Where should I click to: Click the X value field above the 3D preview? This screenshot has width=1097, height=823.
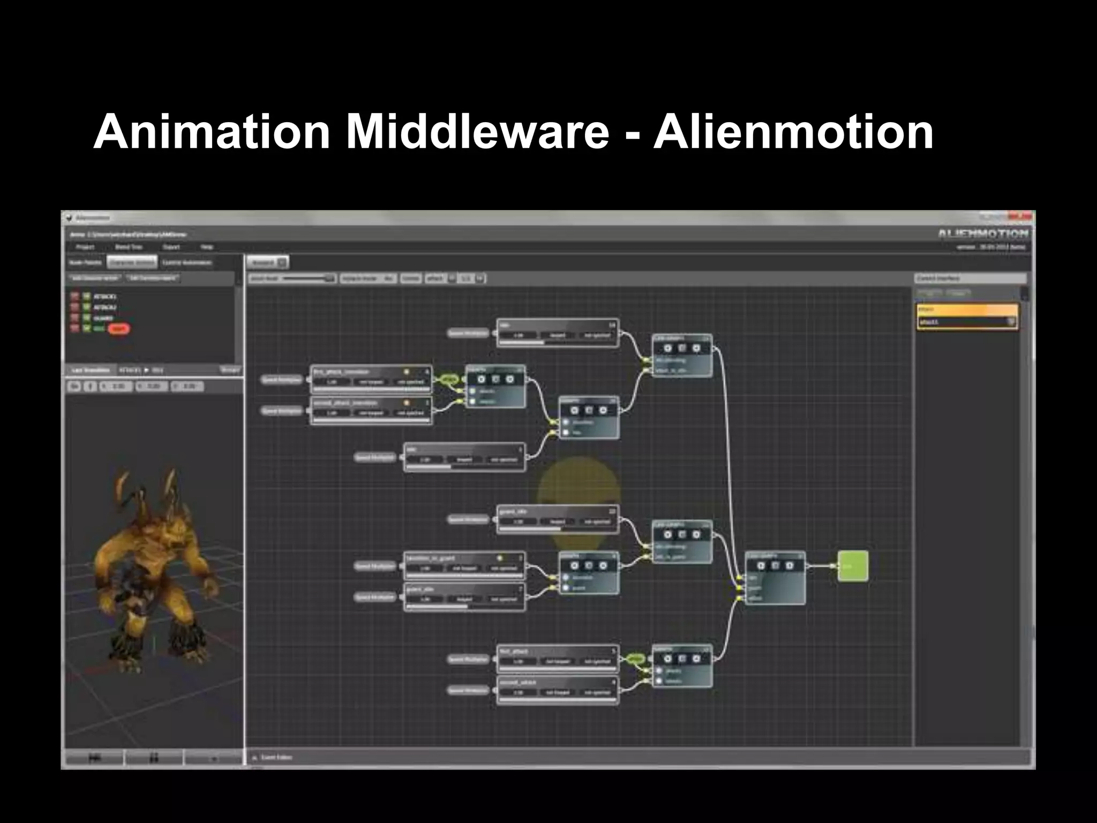115,386
